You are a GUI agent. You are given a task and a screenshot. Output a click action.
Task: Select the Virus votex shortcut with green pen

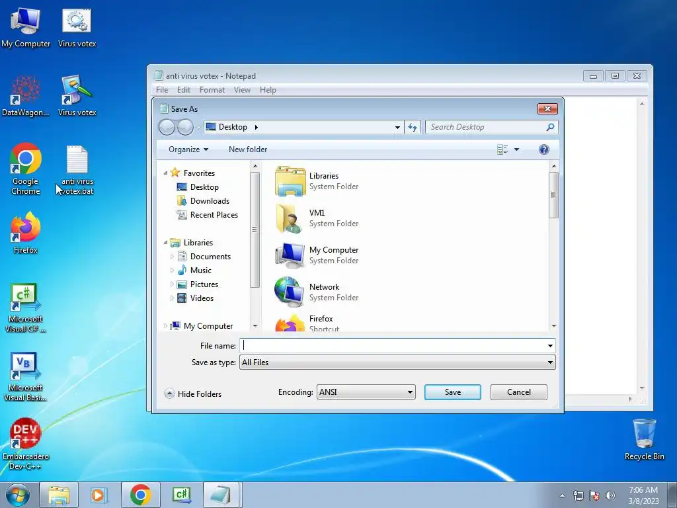pyautogui.click(x=77, y=96)
